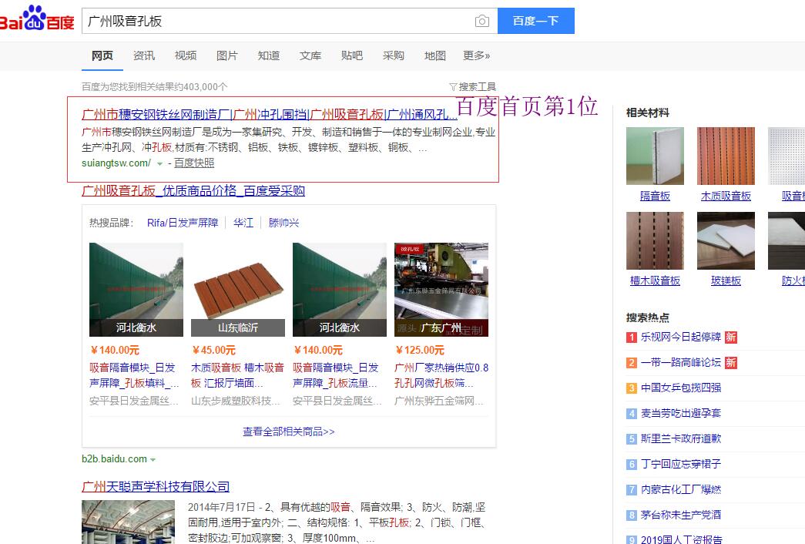The image size is (805, 544).
Task: Click the ¥45.00元 price
Action: tap(213, 351)
